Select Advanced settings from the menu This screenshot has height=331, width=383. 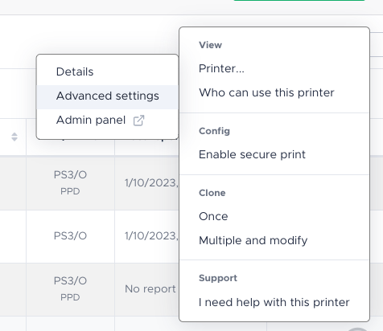pos(107,96)
